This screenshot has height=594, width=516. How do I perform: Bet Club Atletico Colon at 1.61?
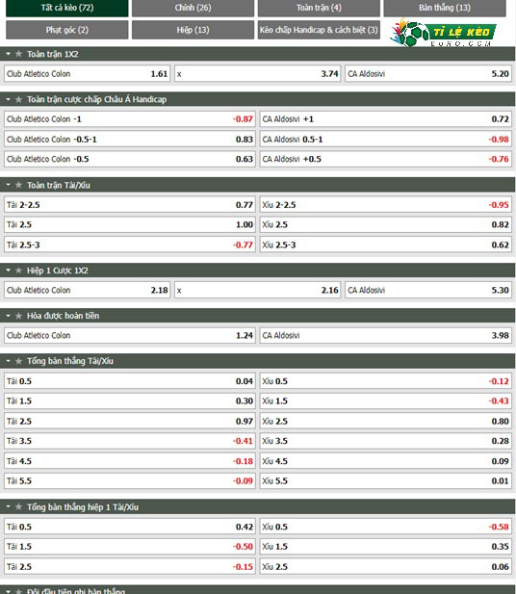(x=88, y=74)
